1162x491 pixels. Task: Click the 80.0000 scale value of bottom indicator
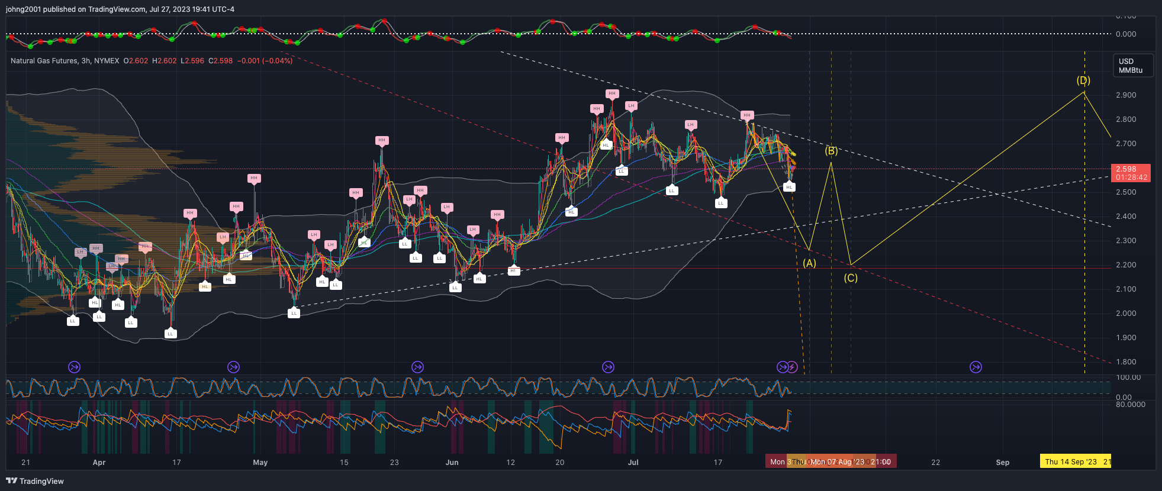[x=1131, y=404]
